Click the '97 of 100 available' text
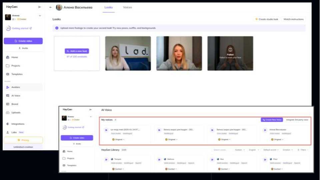Viewport: 320px width, 180px height. (77, 57)
